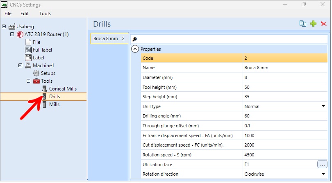Click the Tool height (mm) label
Viewport: 332px width, 183px height.
[x=159, y=87]
